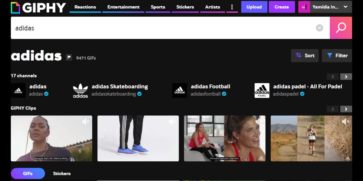Open the Sort options
363x181 pixels.
coord(305,56)
